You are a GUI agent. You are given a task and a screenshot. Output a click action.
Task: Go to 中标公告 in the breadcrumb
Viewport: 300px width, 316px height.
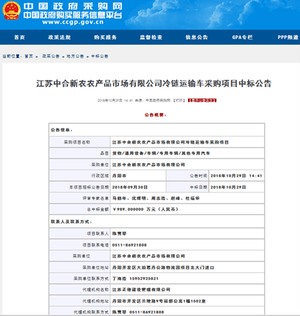99,57
